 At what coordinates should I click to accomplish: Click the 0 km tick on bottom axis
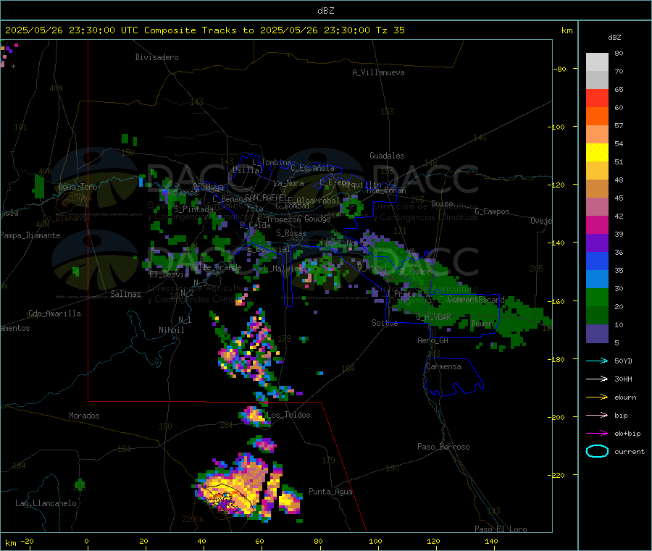(x=86, y=541)
